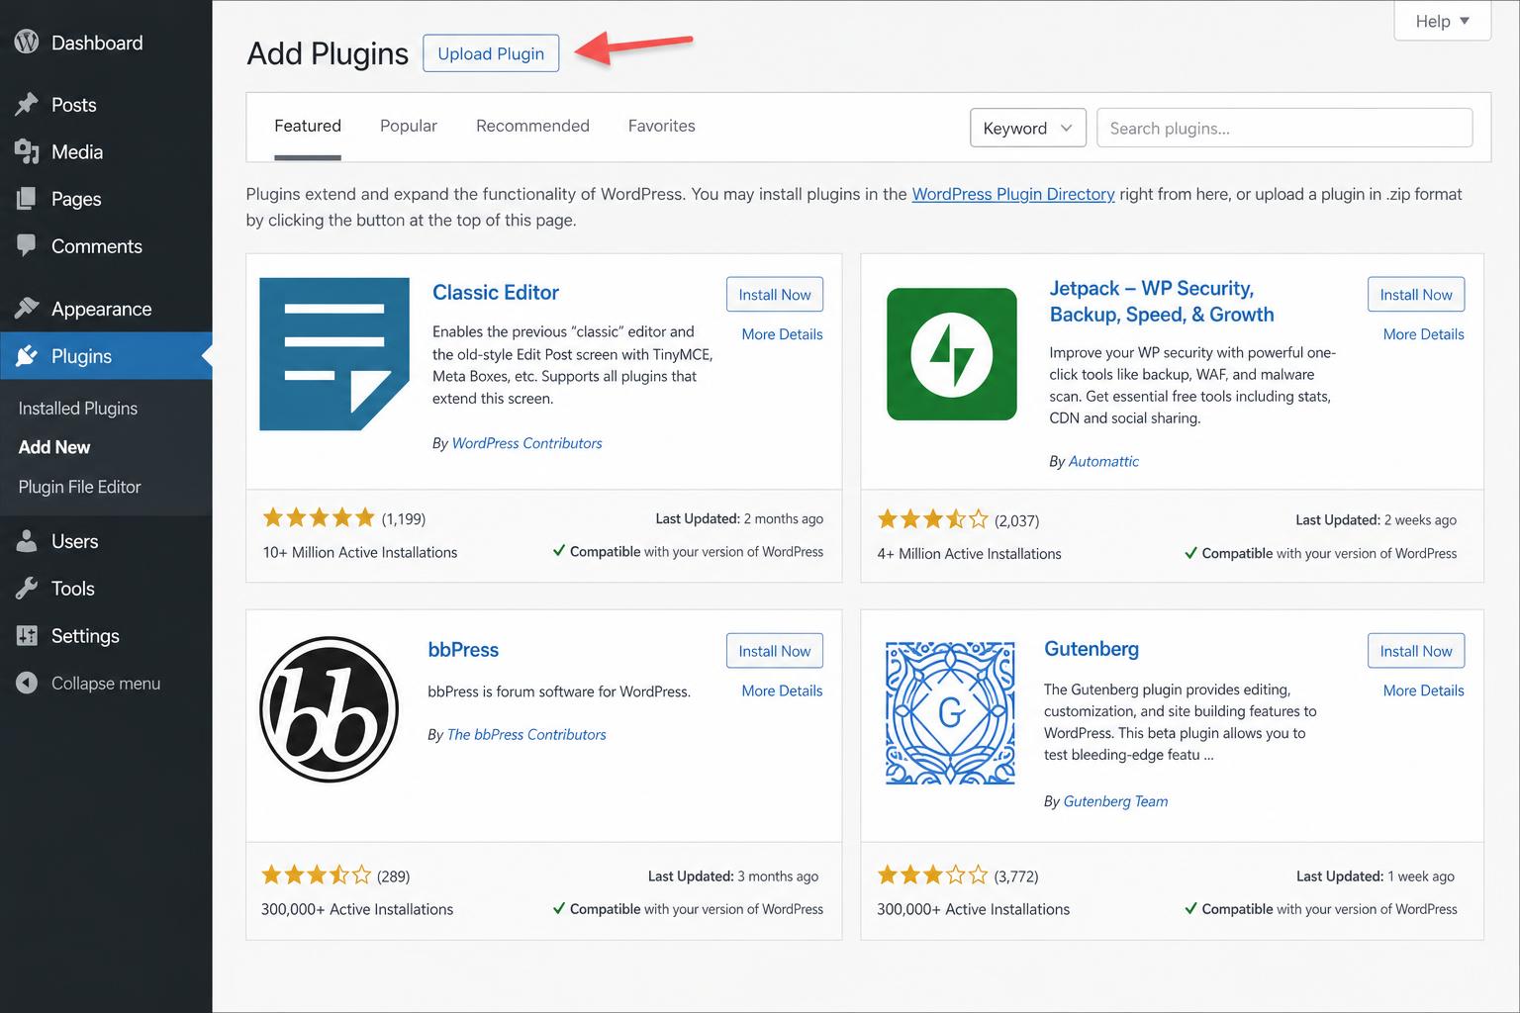The image size is (1520, 1013).
Task: Click the Posts pushpin icon
Action: [x=27, y=104]
